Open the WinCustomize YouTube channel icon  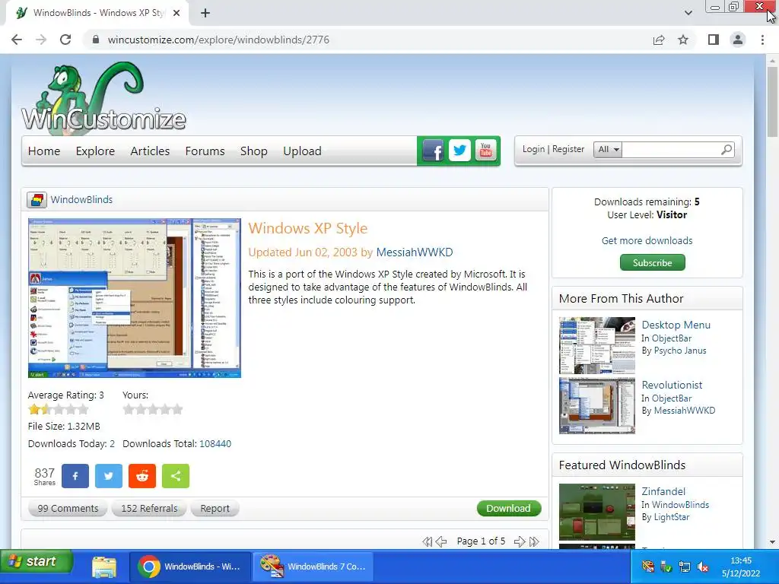tap(486, 151)
